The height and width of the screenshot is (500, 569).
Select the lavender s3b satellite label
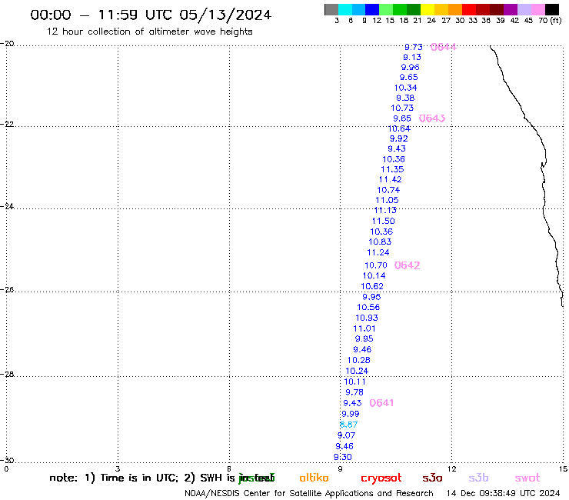click(x=478, y=478)
